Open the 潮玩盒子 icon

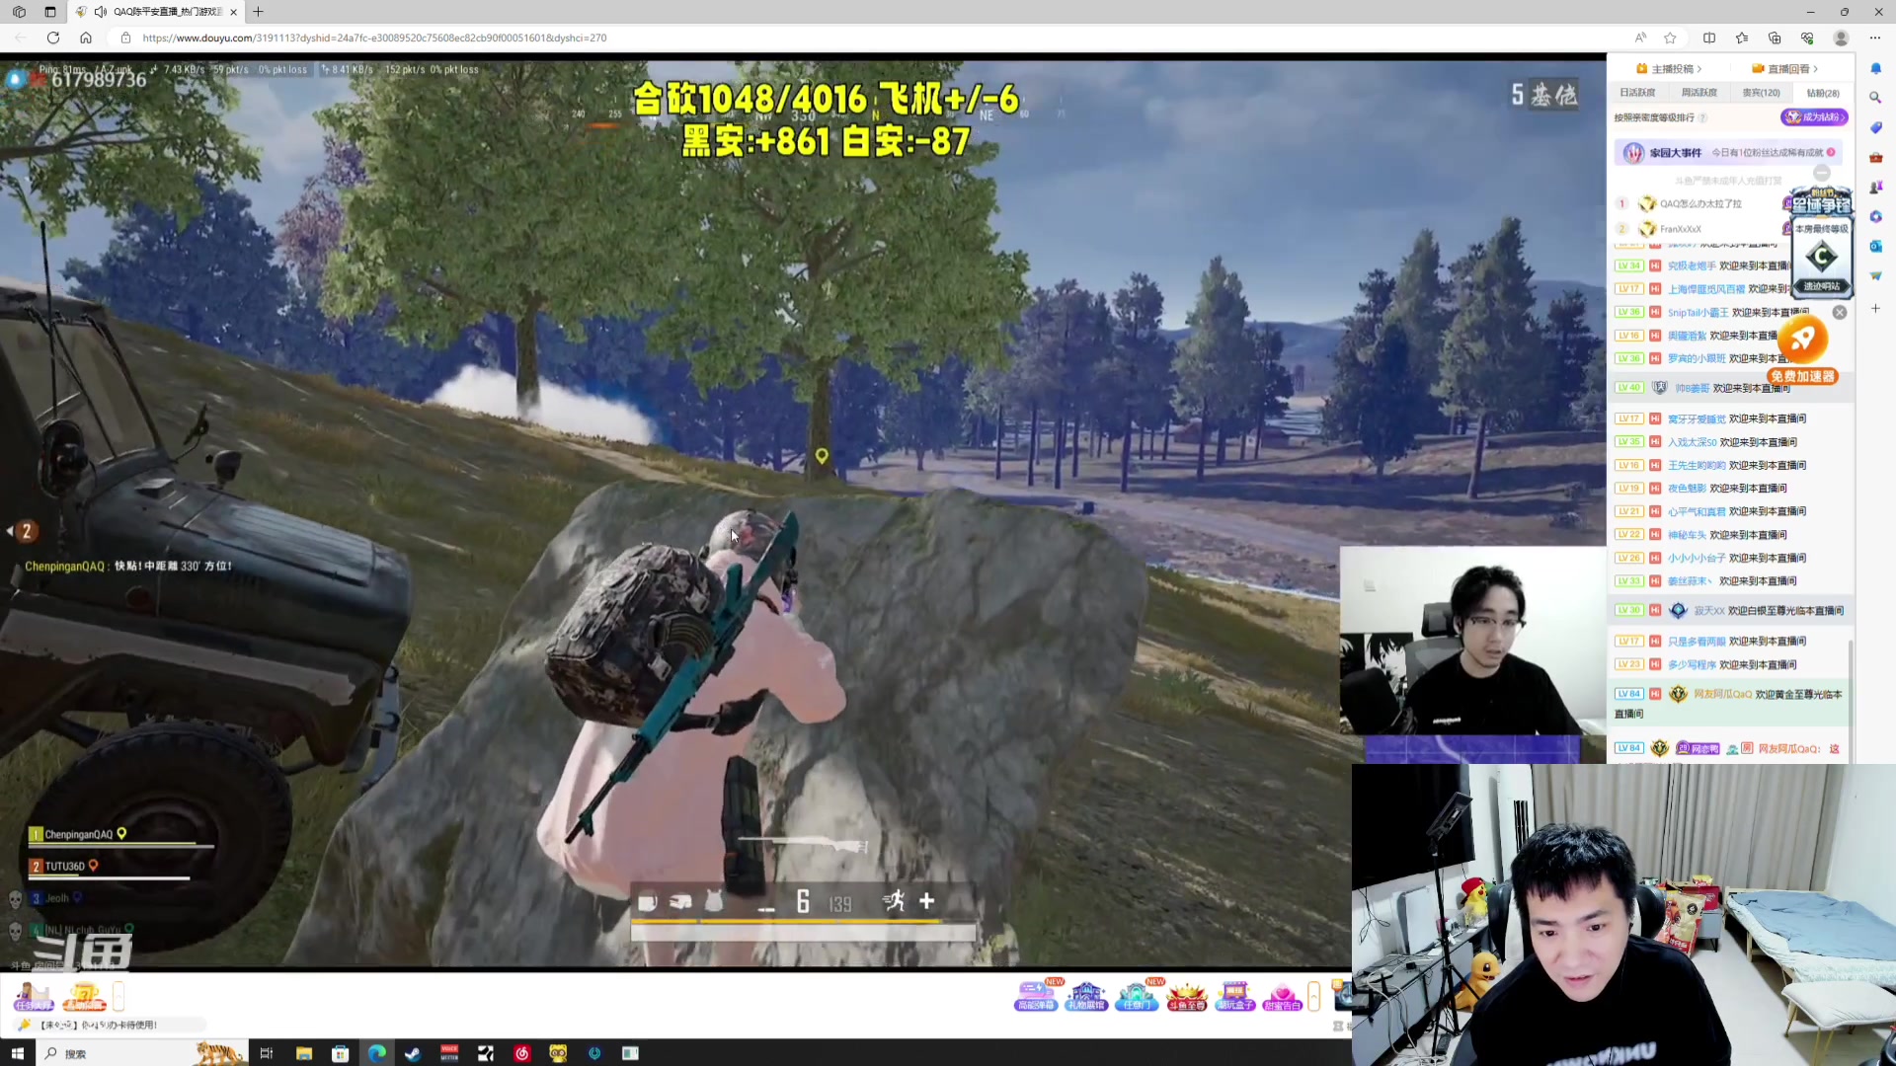click(x=1234, y=996)
